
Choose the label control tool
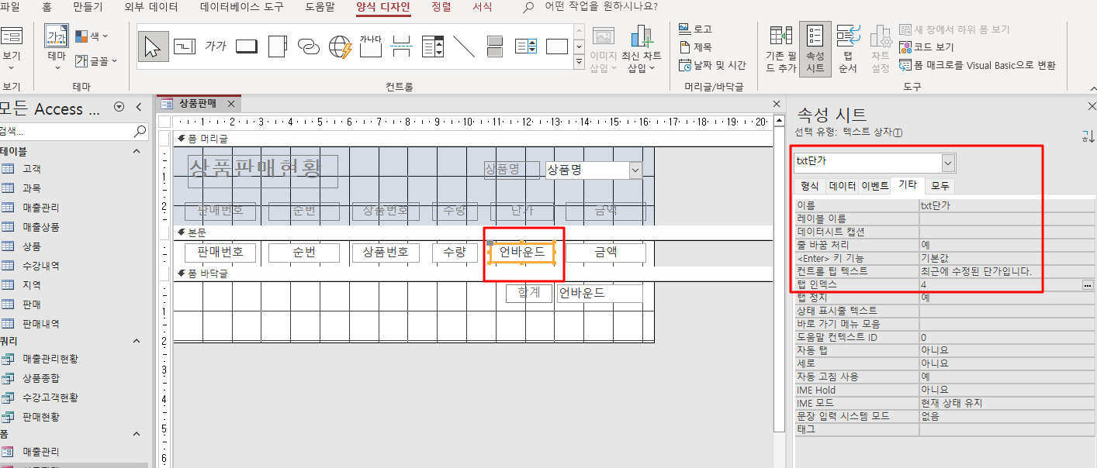215,46
